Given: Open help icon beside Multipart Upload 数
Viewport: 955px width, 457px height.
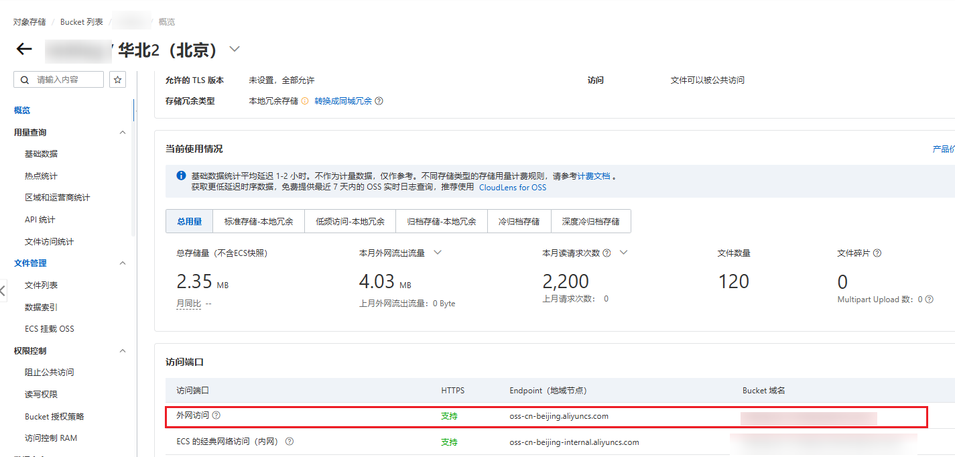Looking at the screenshot, I should click(x=930, y=300).
